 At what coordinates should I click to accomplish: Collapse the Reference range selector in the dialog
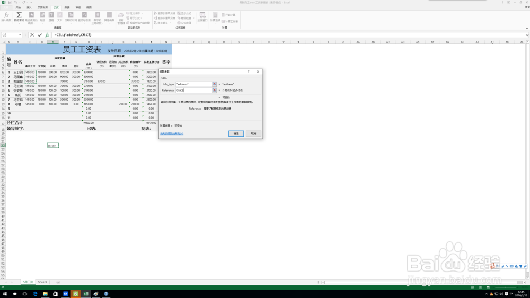[214, 90]
